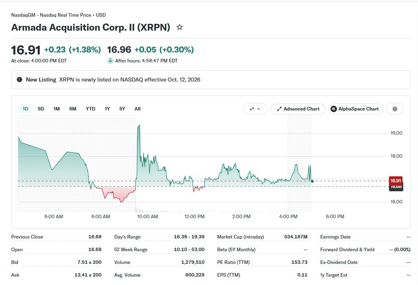Click the Market Cap (intraday) label
The width and height of the screenshot is (418, 285).
click(x=240, y=237)
